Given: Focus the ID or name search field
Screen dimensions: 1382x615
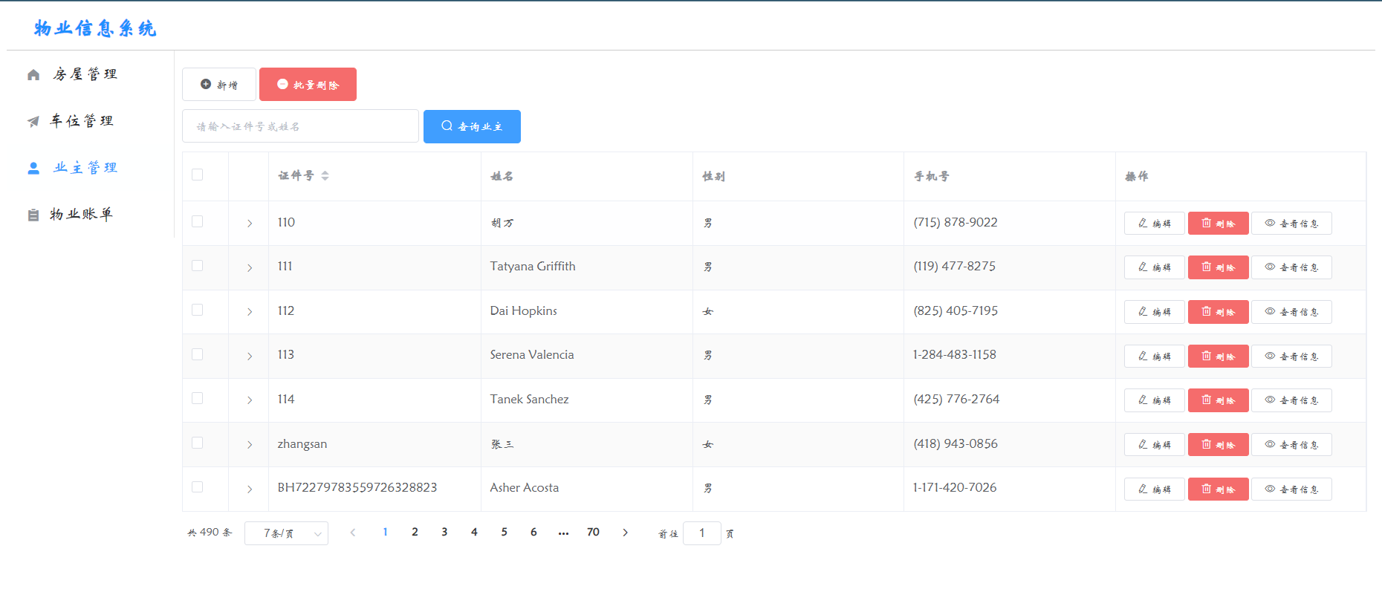Looking at the screenshot, I should (300, 126).
